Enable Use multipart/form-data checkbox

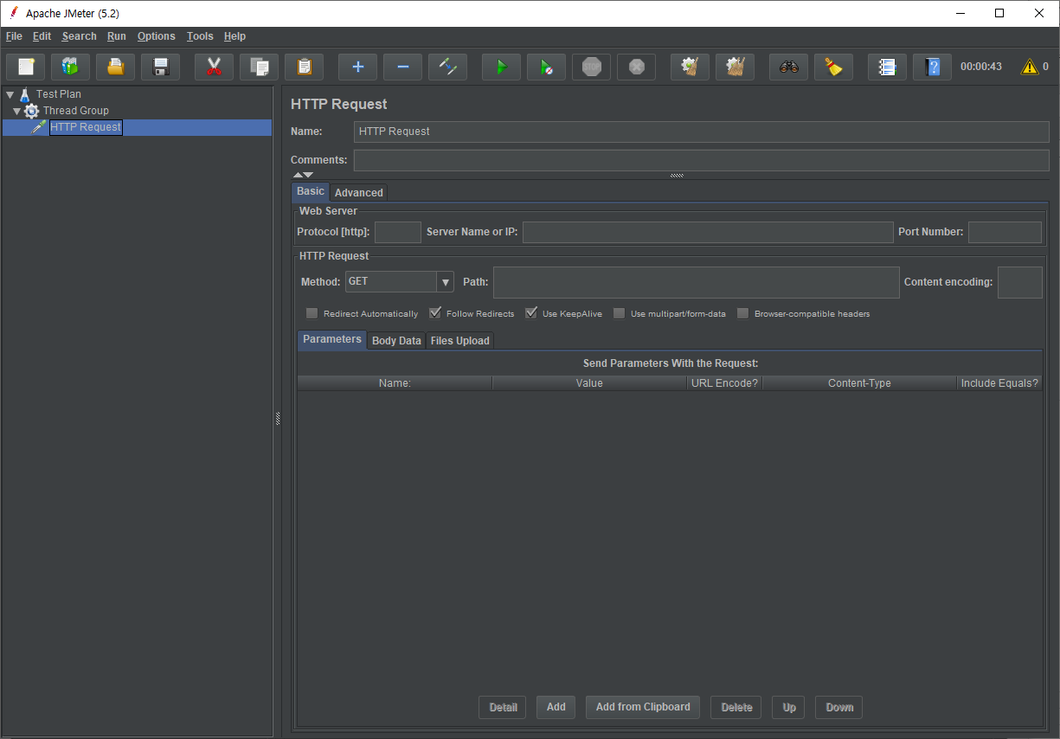(620, 313)
